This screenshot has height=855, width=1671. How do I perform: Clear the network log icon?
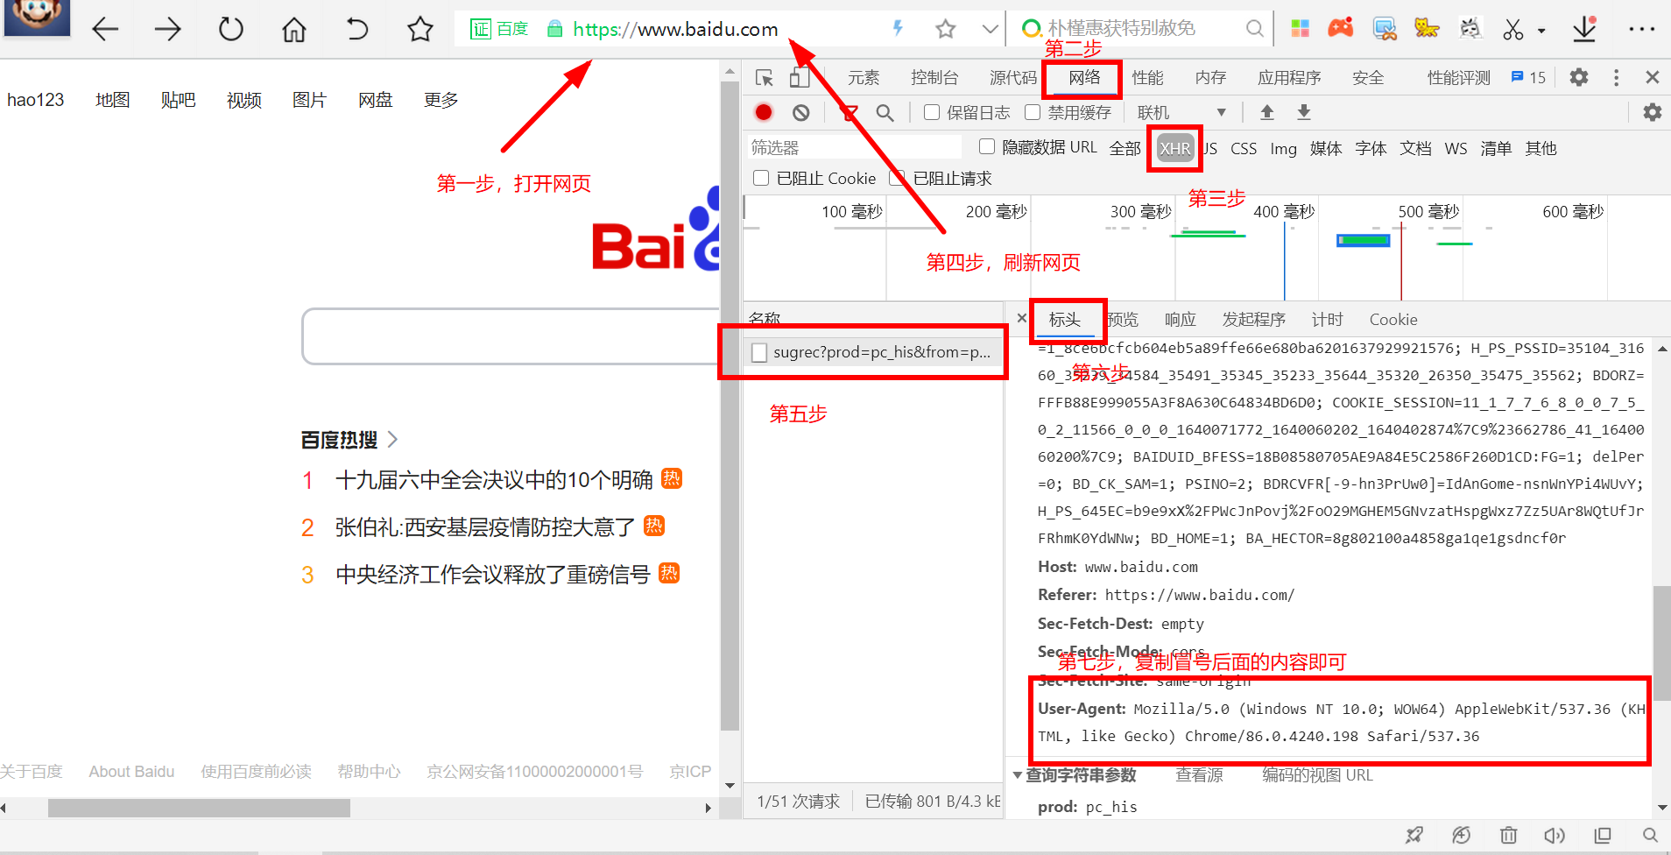[x=800, y=112]
